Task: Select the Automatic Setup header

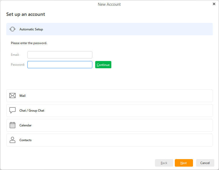Action: pos(109,29)
